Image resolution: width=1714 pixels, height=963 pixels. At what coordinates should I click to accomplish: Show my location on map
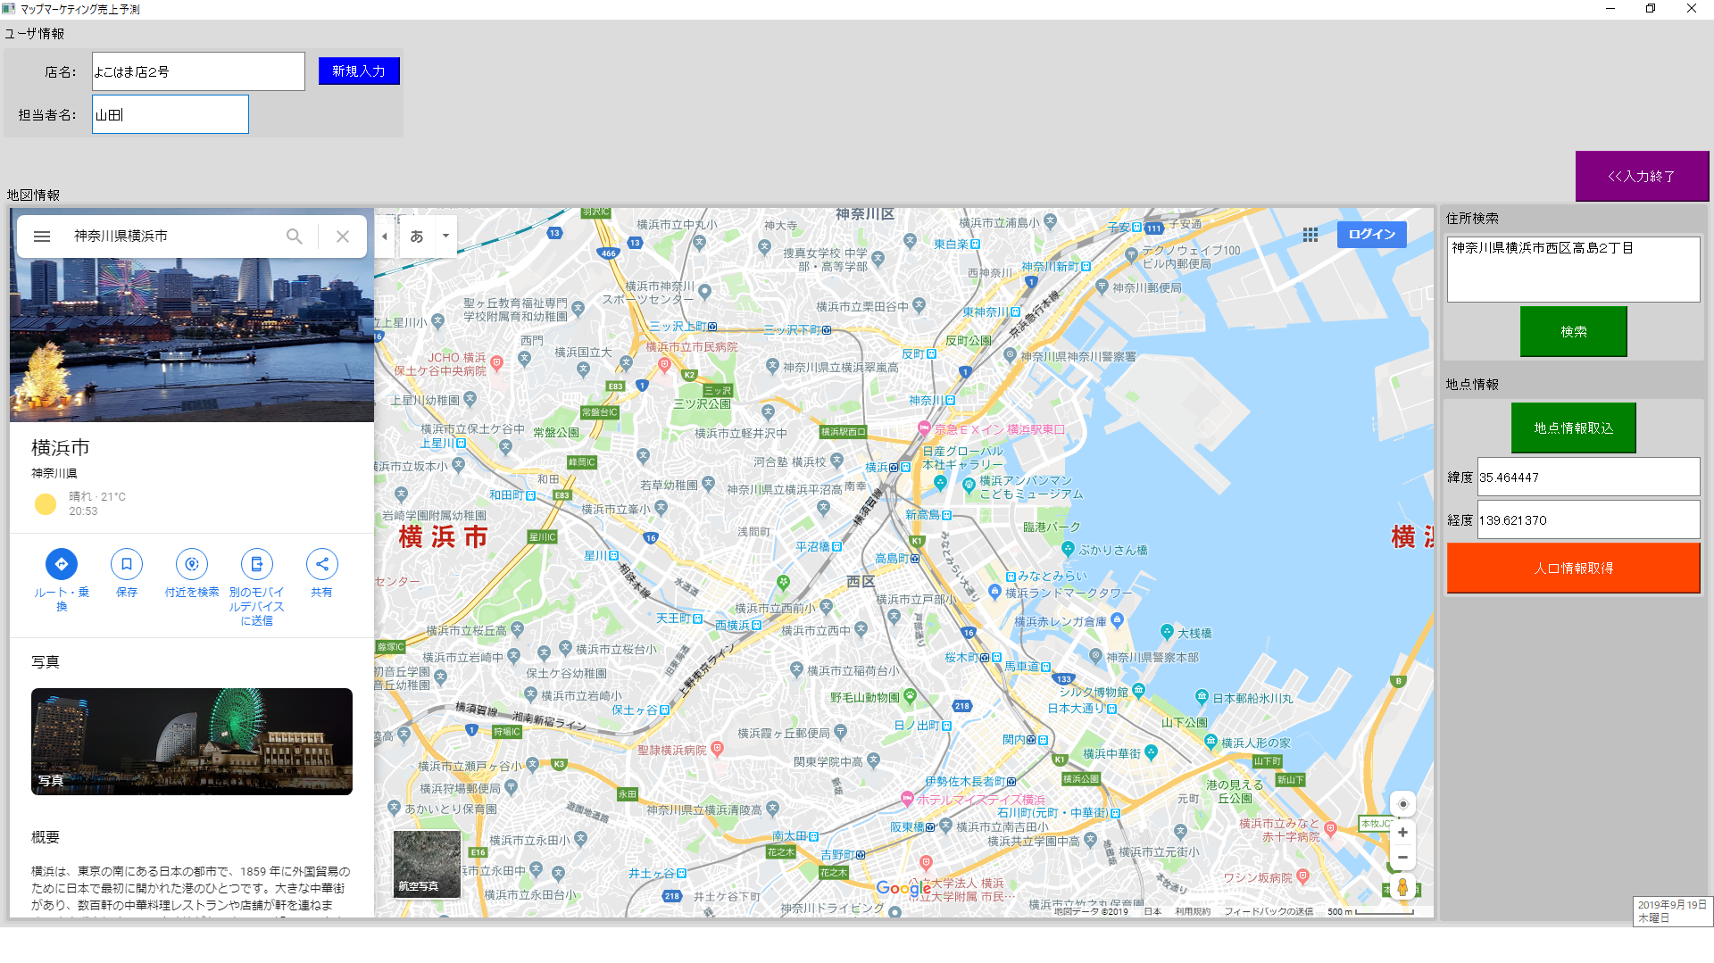pos(1402,804)
